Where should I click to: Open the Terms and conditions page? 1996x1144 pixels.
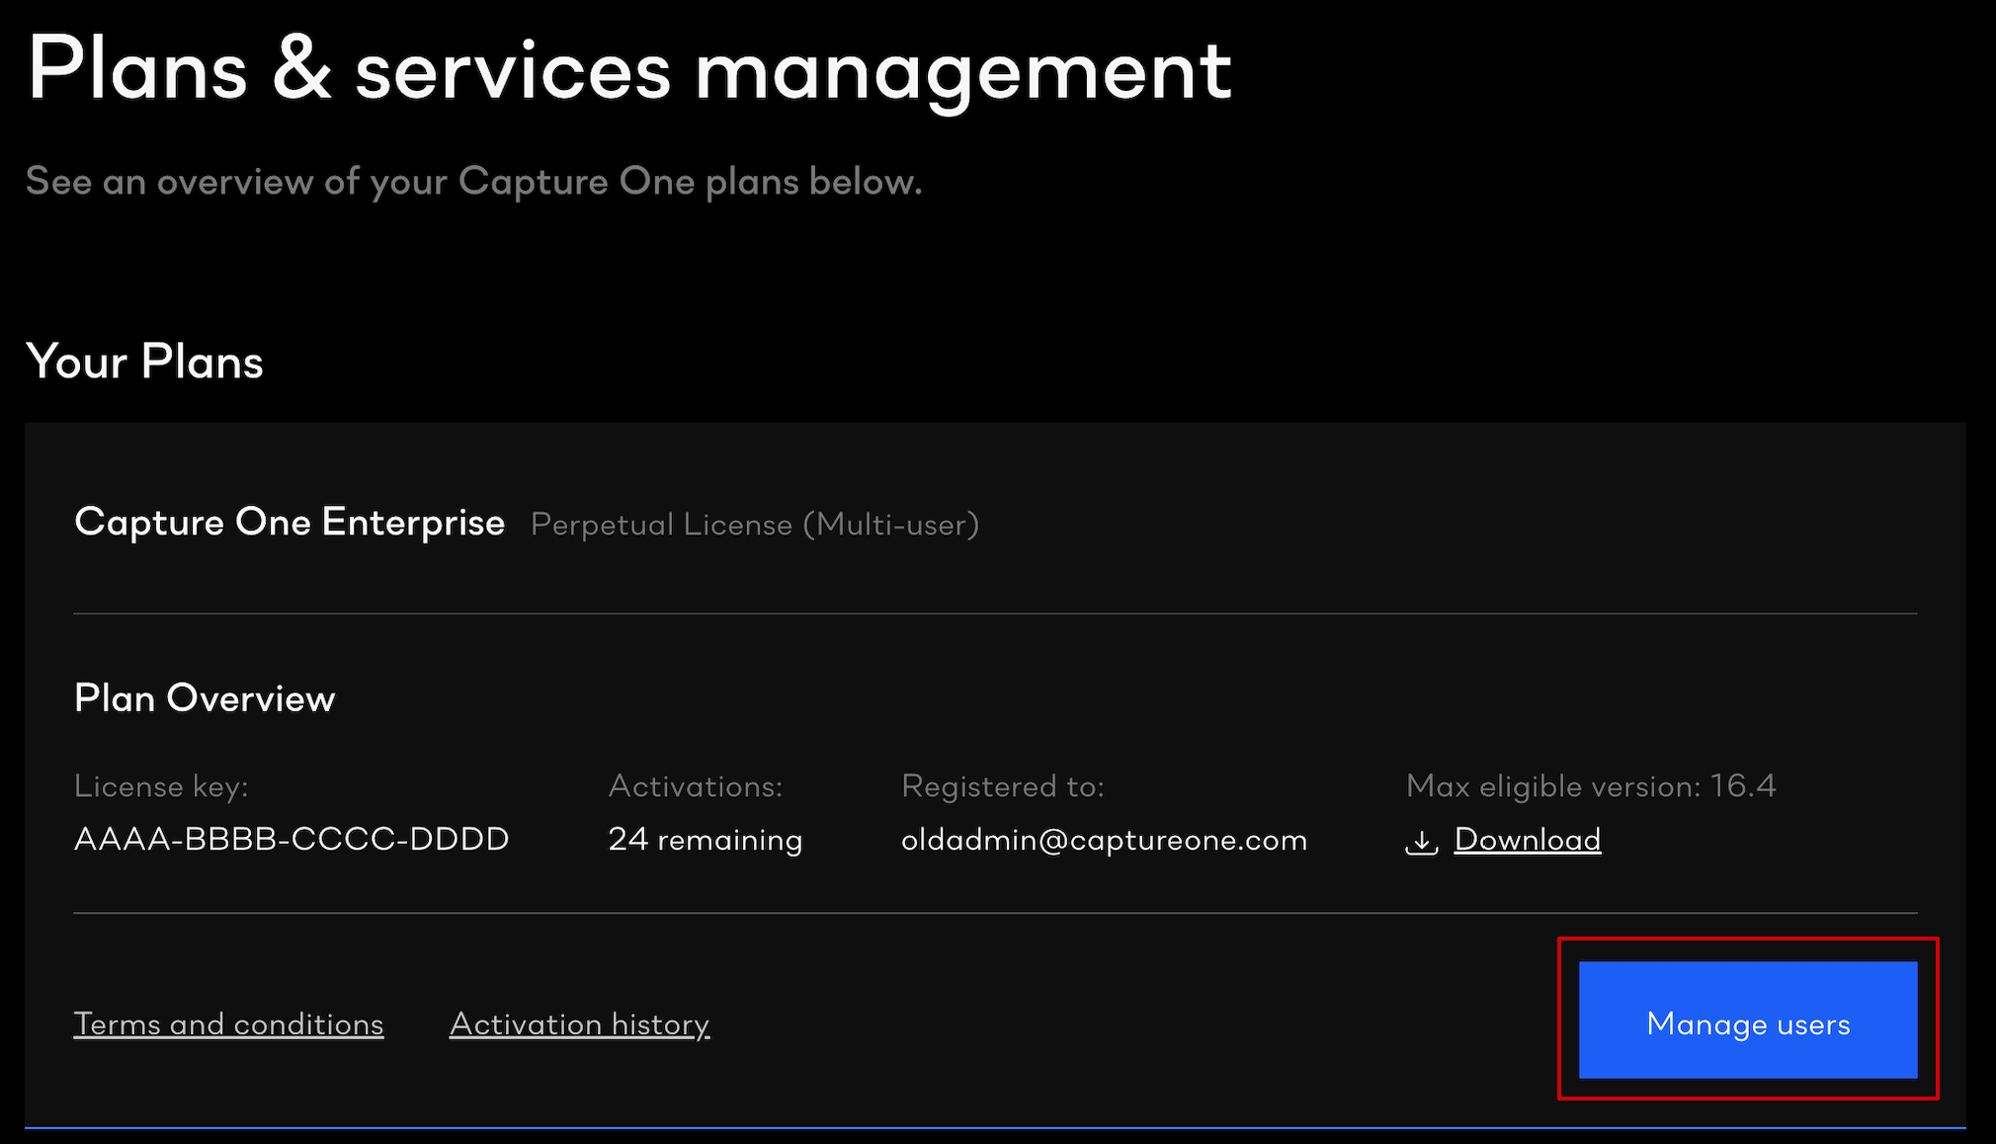coord(228,1024)
